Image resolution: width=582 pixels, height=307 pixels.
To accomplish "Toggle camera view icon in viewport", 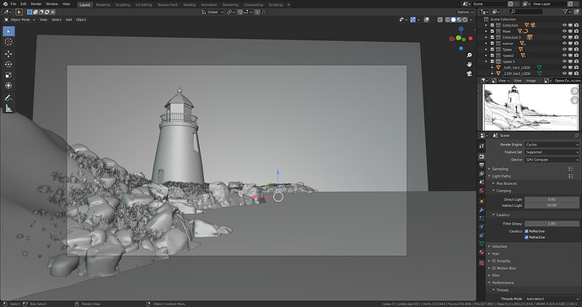I will 469,73.
